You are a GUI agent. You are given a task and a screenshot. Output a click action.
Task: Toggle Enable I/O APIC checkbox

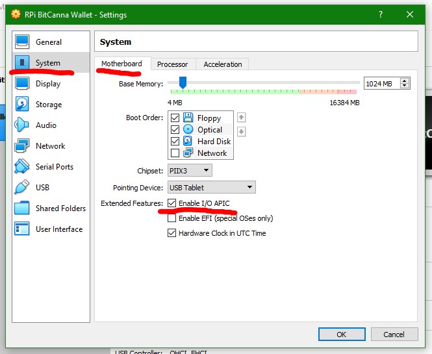pos(172,203)
